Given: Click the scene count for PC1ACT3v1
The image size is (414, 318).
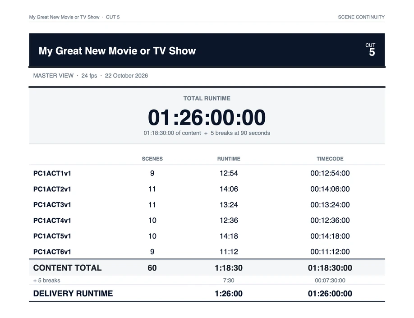Looking at the screenshot, I should [152, 205].
